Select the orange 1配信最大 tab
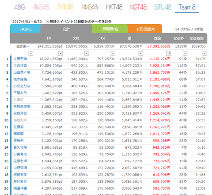 (145, 29)
